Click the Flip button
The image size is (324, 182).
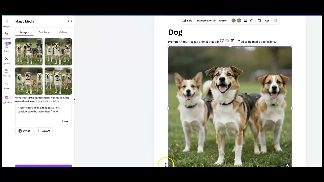point(267,20)
